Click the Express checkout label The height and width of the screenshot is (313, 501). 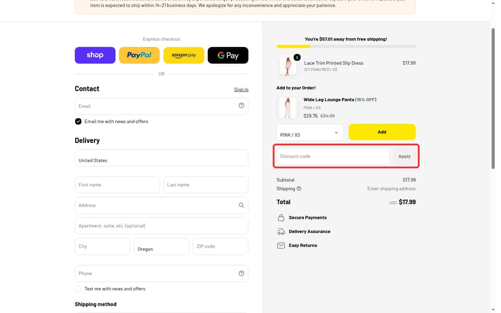(x=161, y=39)
